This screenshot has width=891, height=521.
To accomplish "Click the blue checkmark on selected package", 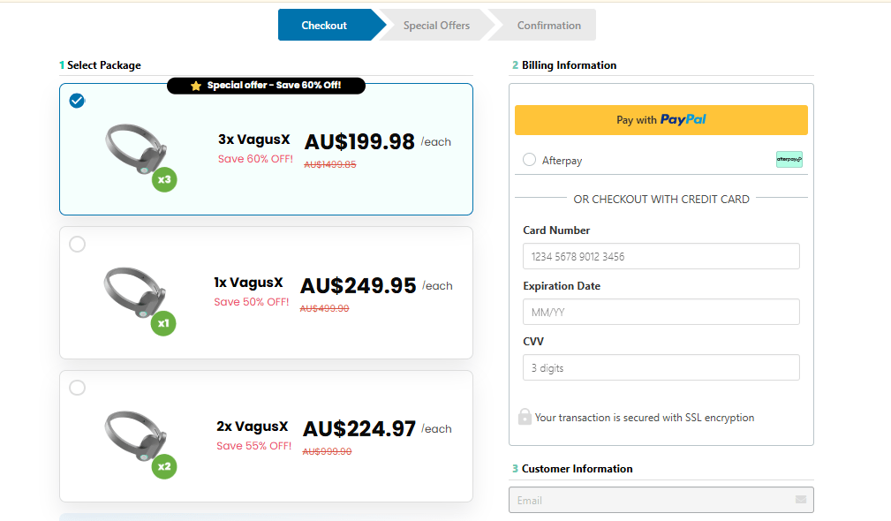I will click(77, 101).
